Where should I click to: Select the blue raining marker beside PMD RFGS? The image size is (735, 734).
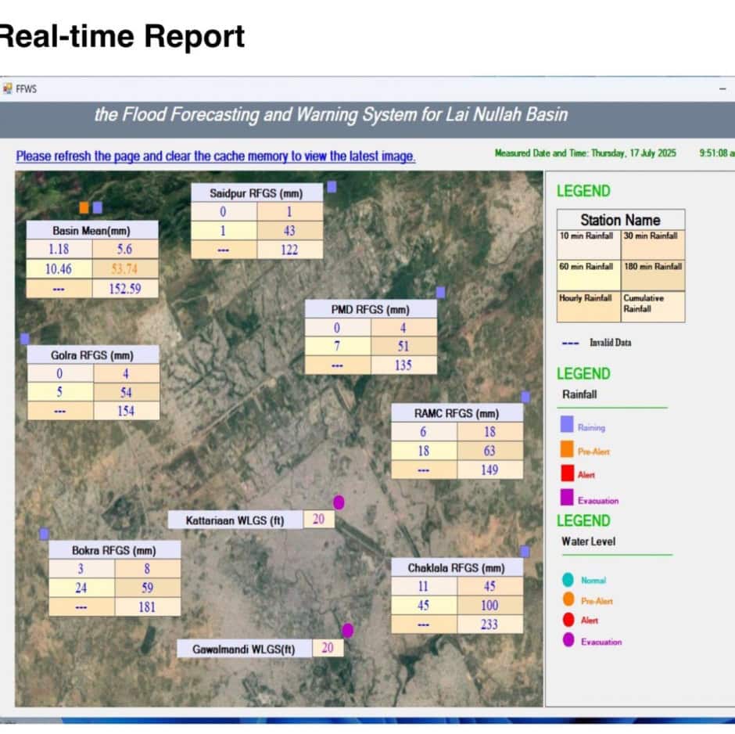[440, 292]
